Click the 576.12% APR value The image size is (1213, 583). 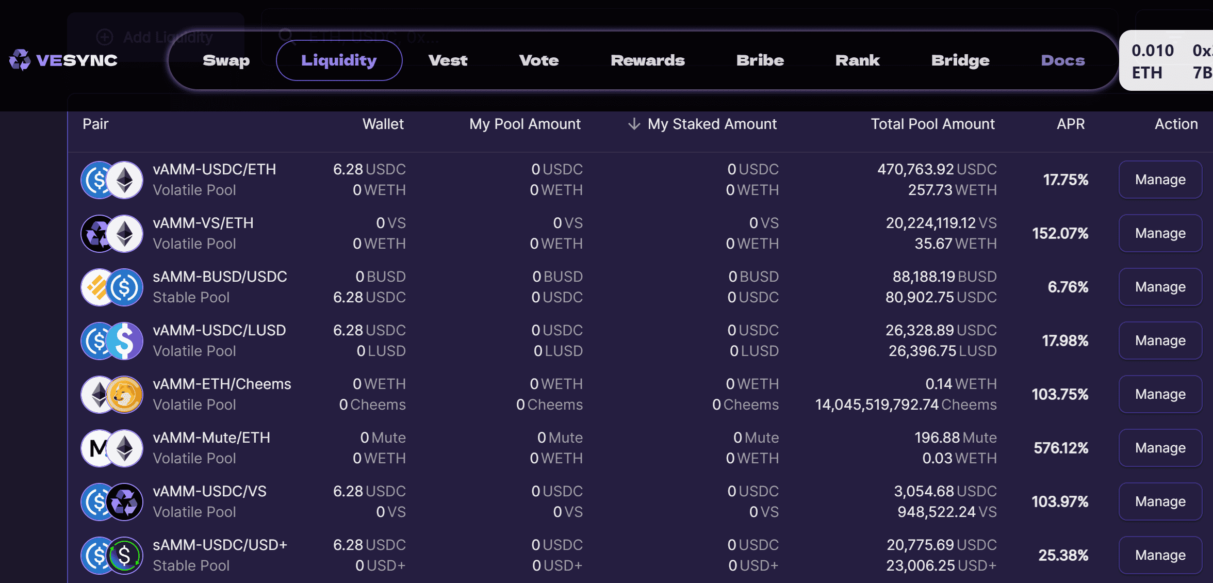coord(1061,448)
